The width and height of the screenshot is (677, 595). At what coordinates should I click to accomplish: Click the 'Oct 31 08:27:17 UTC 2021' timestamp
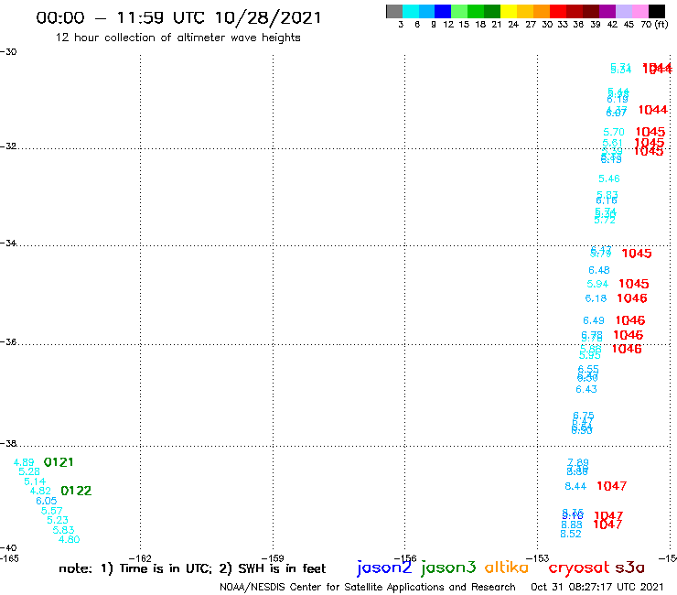tap(597, 588)
